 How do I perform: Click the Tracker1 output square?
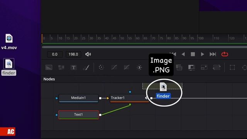click(x=151, y=98)
